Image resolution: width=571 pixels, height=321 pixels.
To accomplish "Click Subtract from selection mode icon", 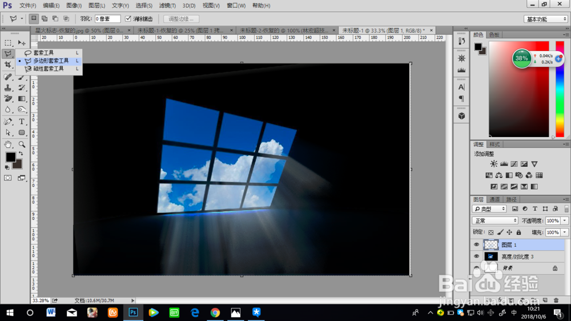I will point(55,19).
